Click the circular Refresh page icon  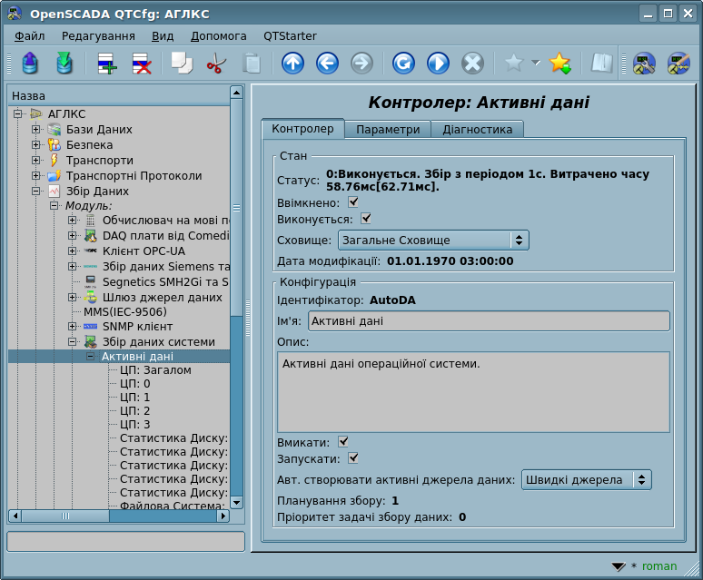[x=403, y=64]
